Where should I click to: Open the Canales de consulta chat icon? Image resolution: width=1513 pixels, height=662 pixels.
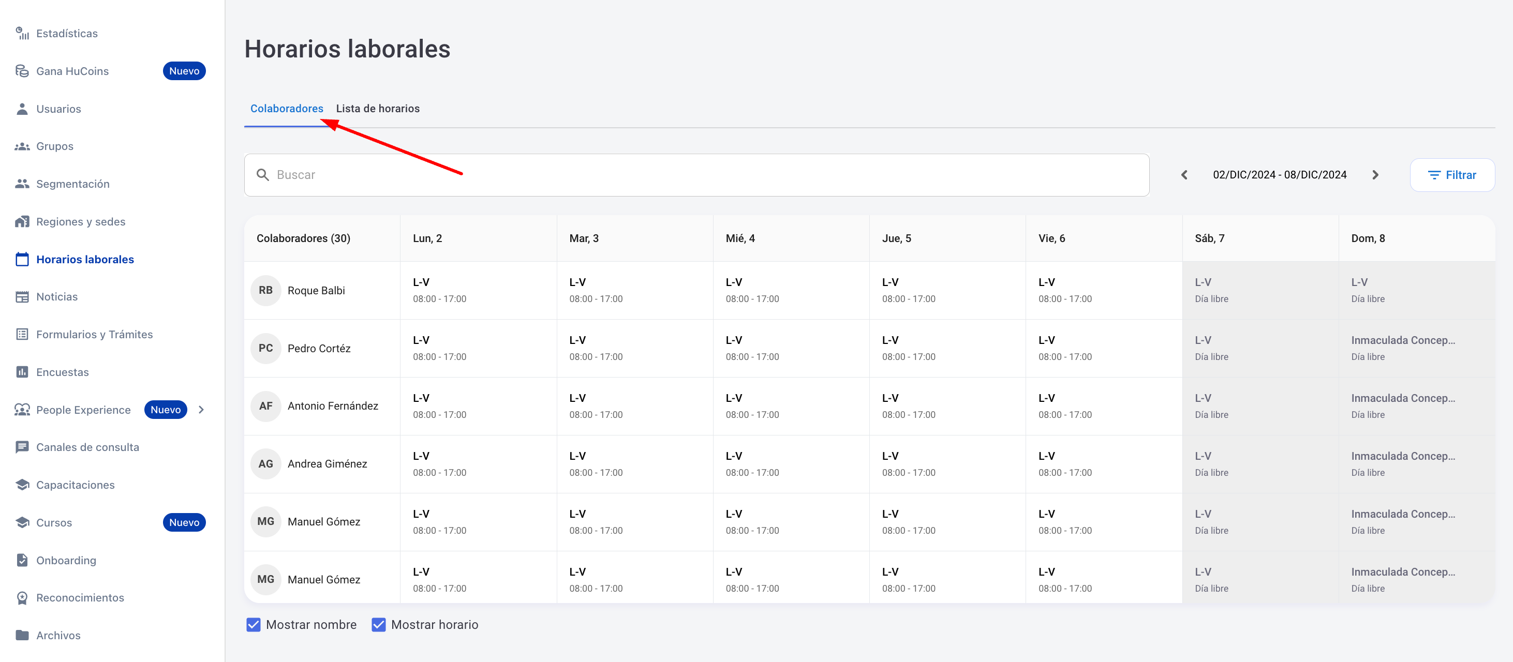pyautogui.click(x=22, y=447)
